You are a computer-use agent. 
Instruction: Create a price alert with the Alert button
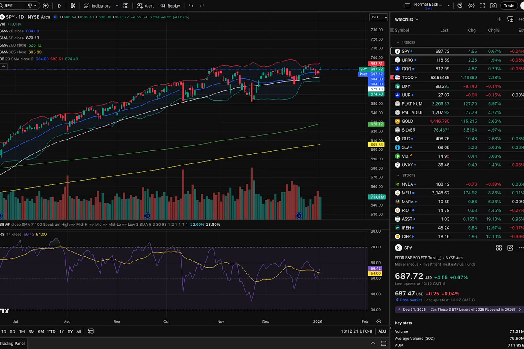(145, 6)
